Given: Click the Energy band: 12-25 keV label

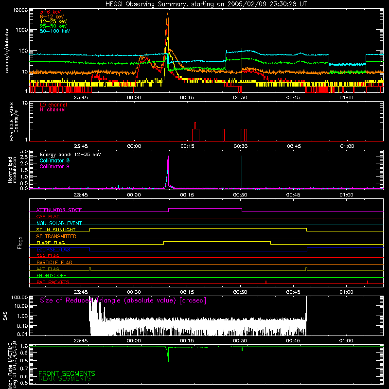Looking at the screenshot, I should click(x=71, y=155).
